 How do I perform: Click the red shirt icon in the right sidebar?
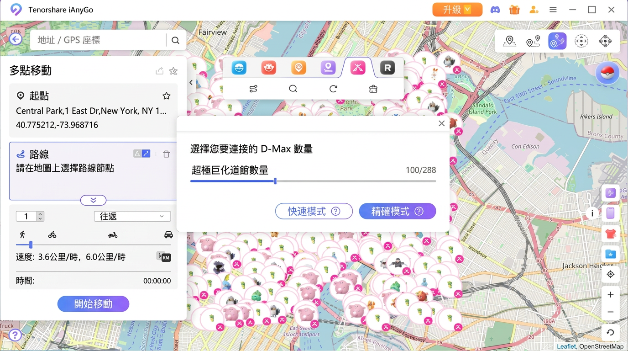point(611,234)
